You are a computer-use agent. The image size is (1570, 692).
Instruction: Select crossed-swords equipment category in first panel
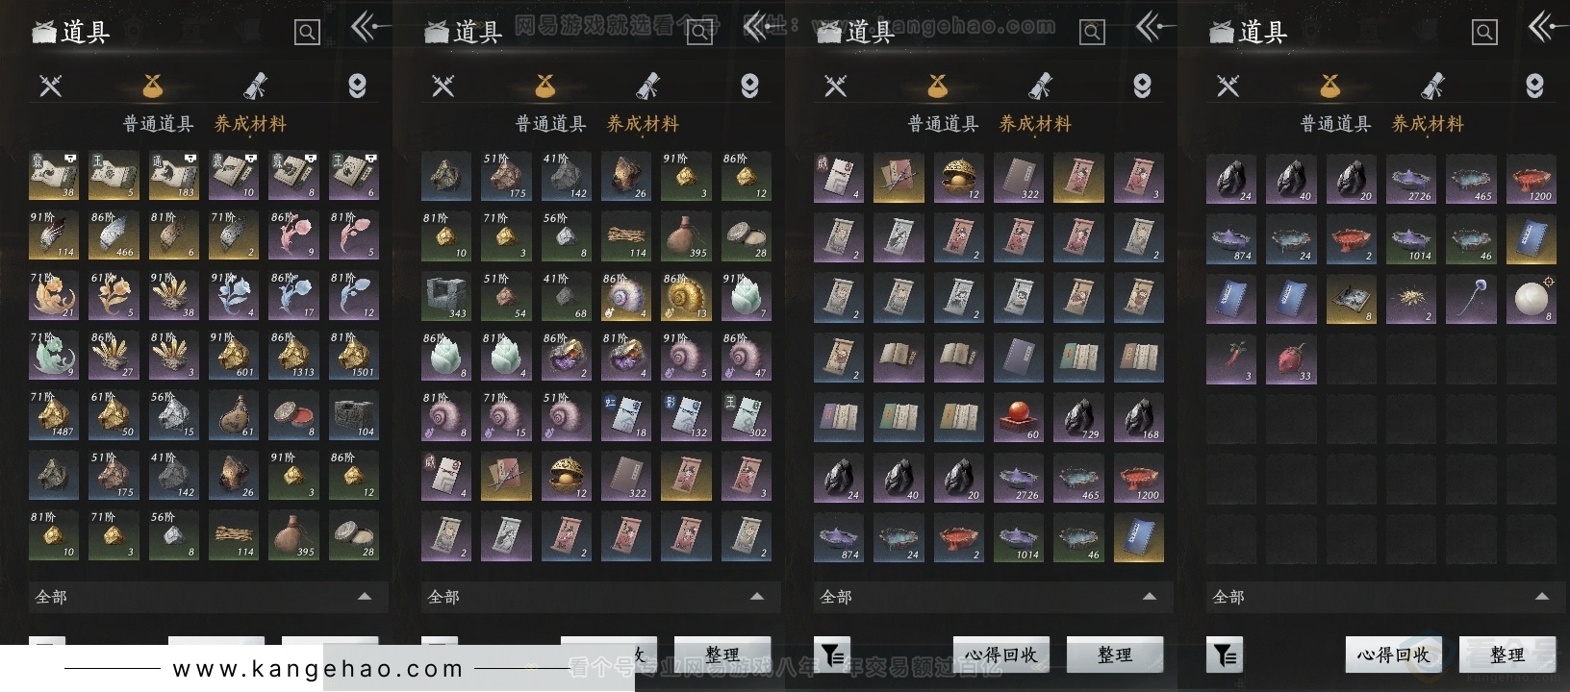click(x=51, y=86)
